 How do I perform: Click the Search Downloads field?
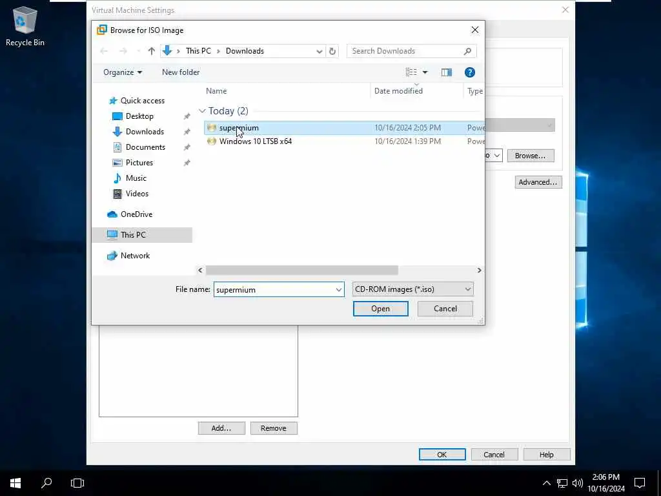click(411, 51)
